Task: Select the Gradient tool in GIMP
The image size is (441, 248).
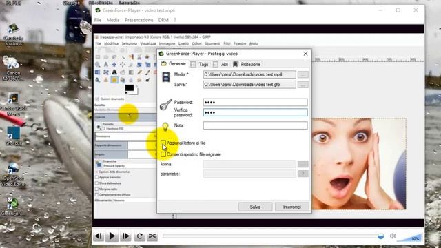Action: point(131,72)
